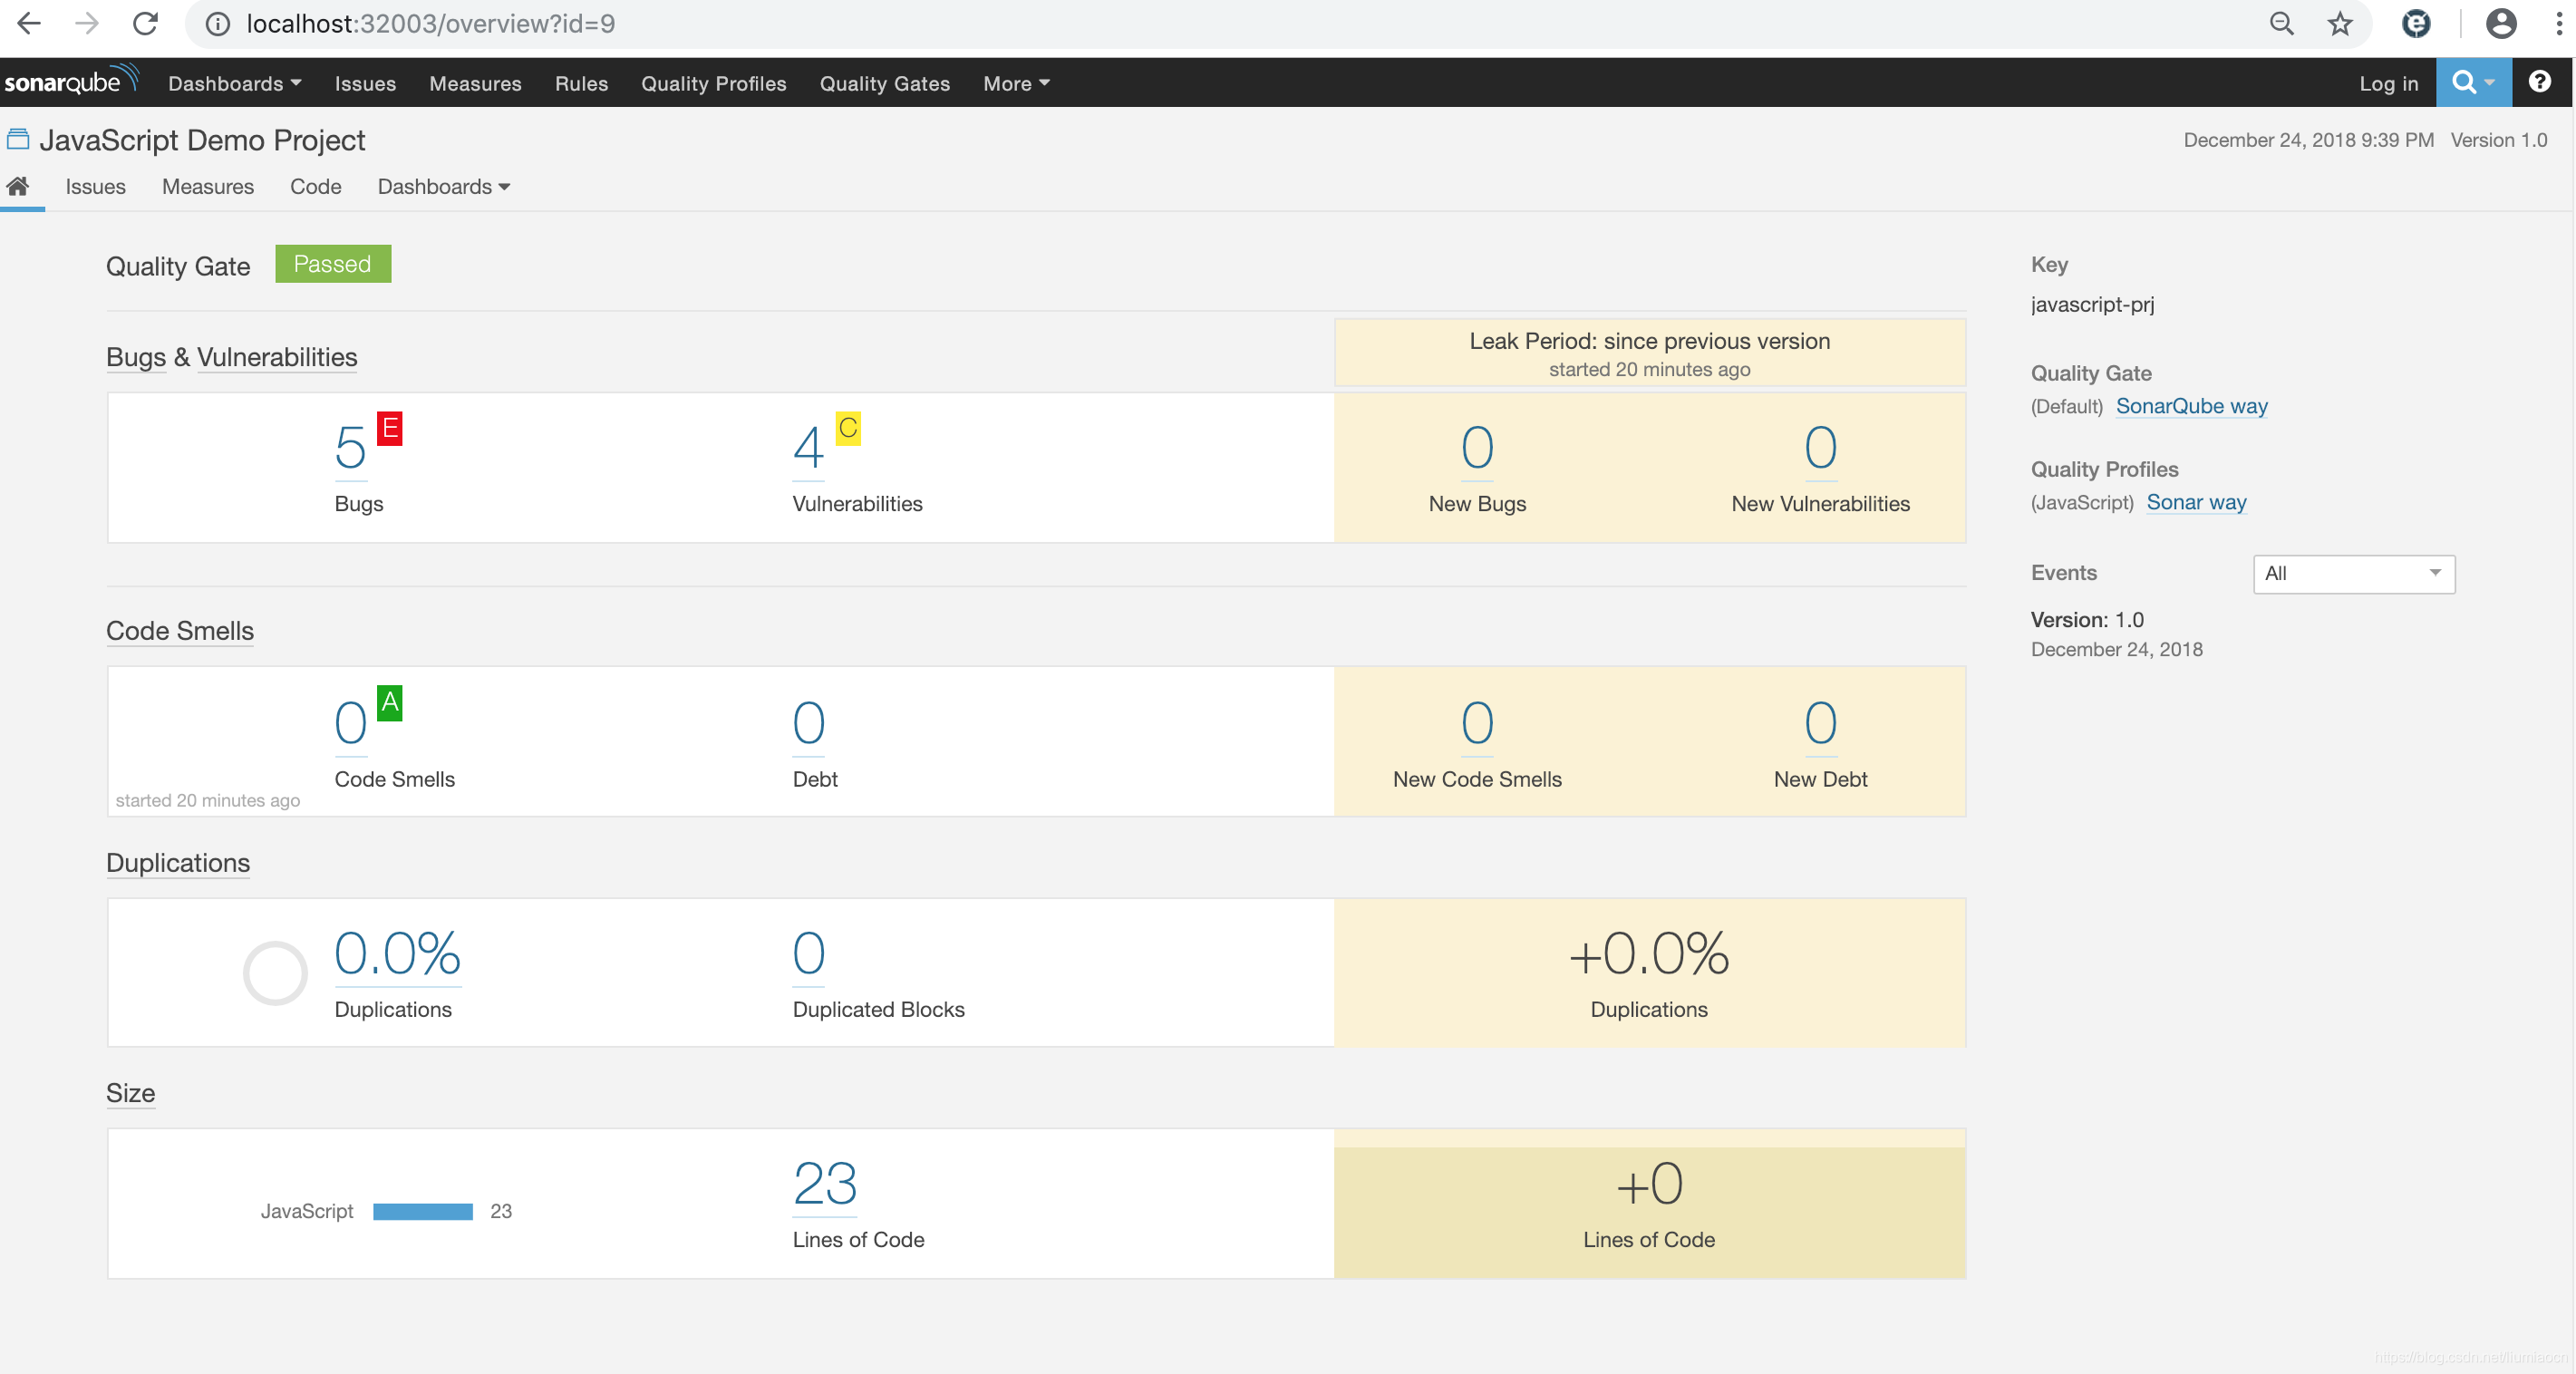Image resolution: width=2576 pixels, height=1374 pixels.
Task: Click the Leak Period header banner
Action: (1649, 353)
